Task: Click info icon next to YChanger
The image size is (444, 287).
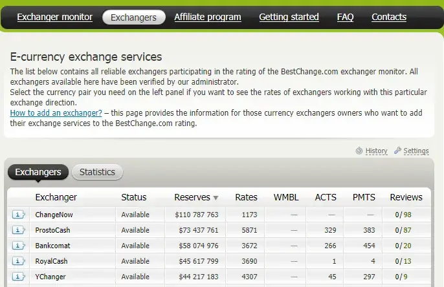Action: [17, 277]
